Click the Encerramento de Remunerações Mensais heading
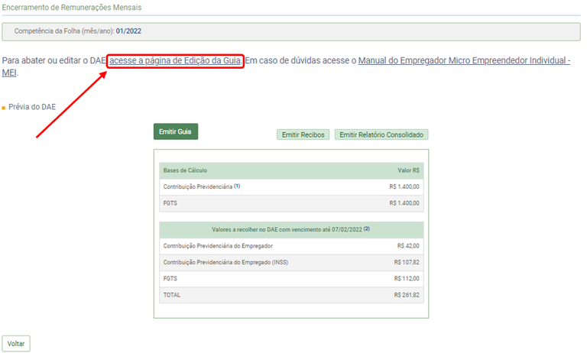This screenshot has width=587, height=353. [71, 7]
